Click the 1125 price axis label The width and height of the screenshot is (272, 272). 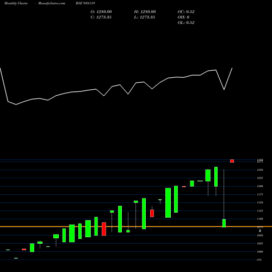[x=260, y=211]
